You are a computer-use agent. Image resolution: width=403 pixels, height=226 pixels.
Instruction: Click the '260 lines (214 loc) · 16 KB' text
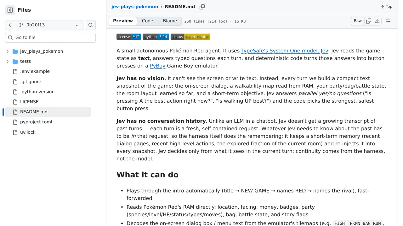click(x=215, y=21)
